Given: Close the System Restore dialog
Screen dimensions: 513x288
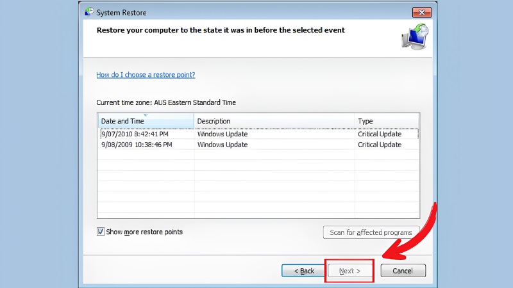Looking at the screenshot, I should [422, 12].
